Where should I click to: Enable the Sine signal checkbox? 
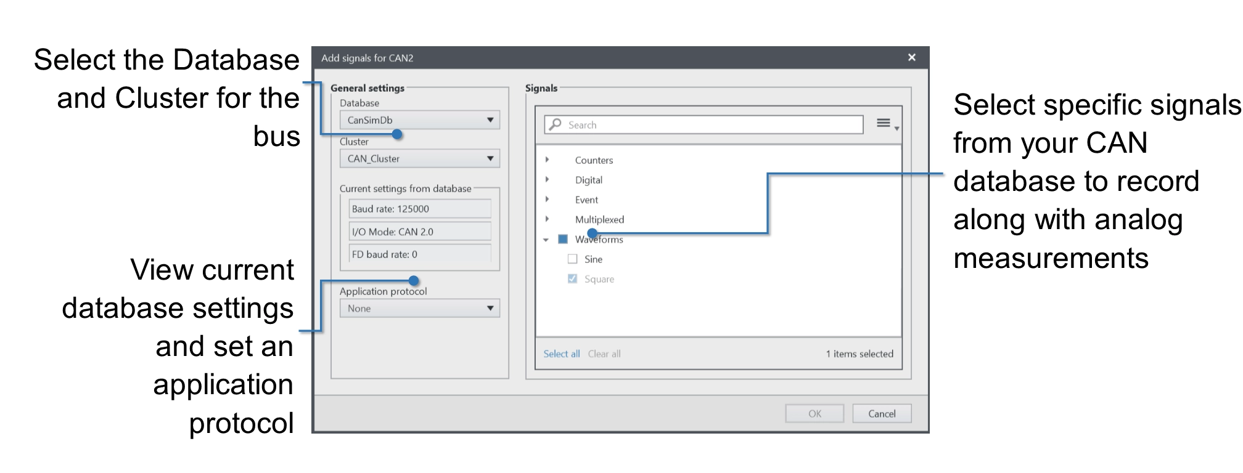coord(572,259)
